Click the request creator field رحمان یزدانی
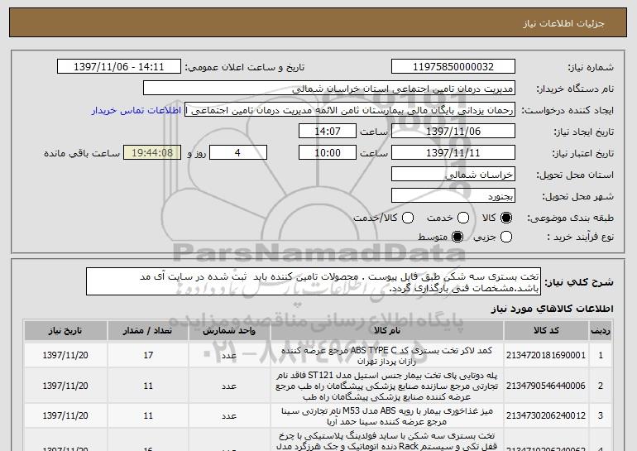 click(350, 110)
